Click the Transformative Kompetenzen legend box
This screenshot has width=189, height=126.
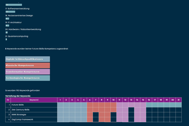coord(27,72)
